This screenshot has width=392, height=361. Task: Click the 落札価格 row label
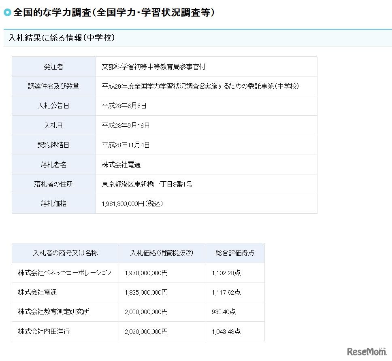[x=54, y=204]
